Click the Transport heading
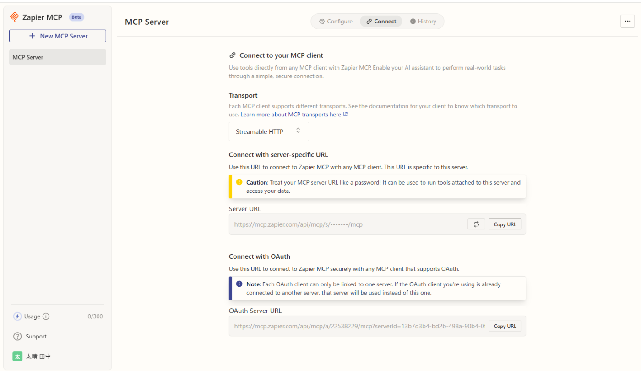 [243, 95]
